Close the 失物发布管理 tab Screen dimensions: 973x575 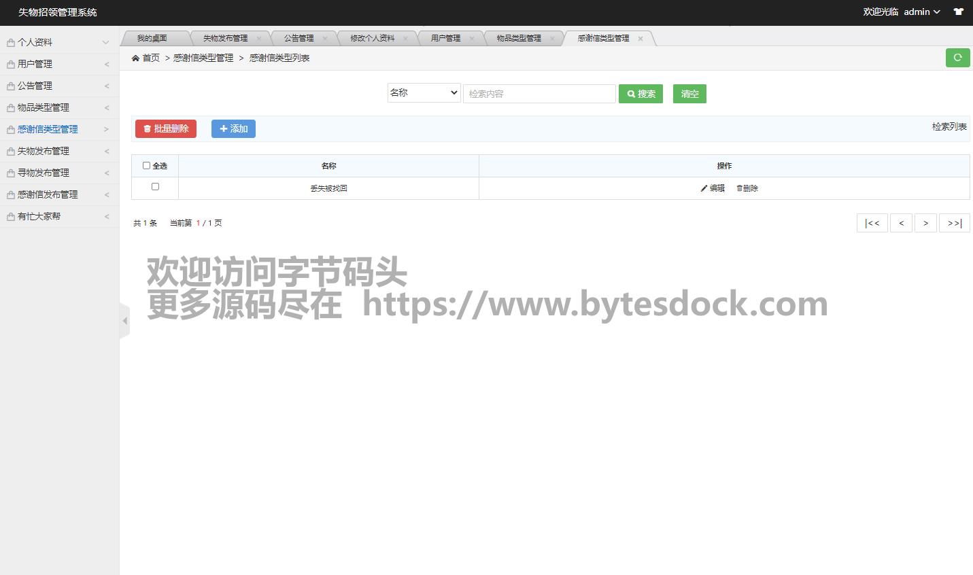[x=259, y=39]
